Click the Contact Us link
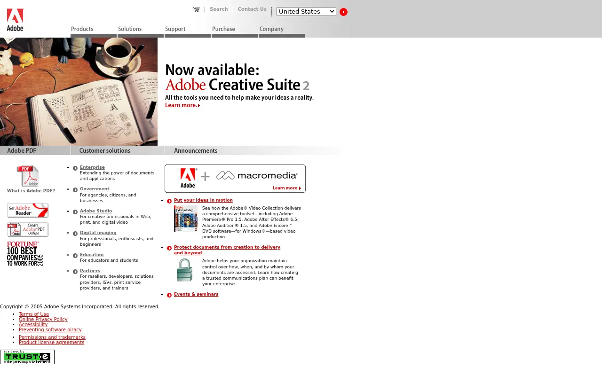 (x=252, y=9)
